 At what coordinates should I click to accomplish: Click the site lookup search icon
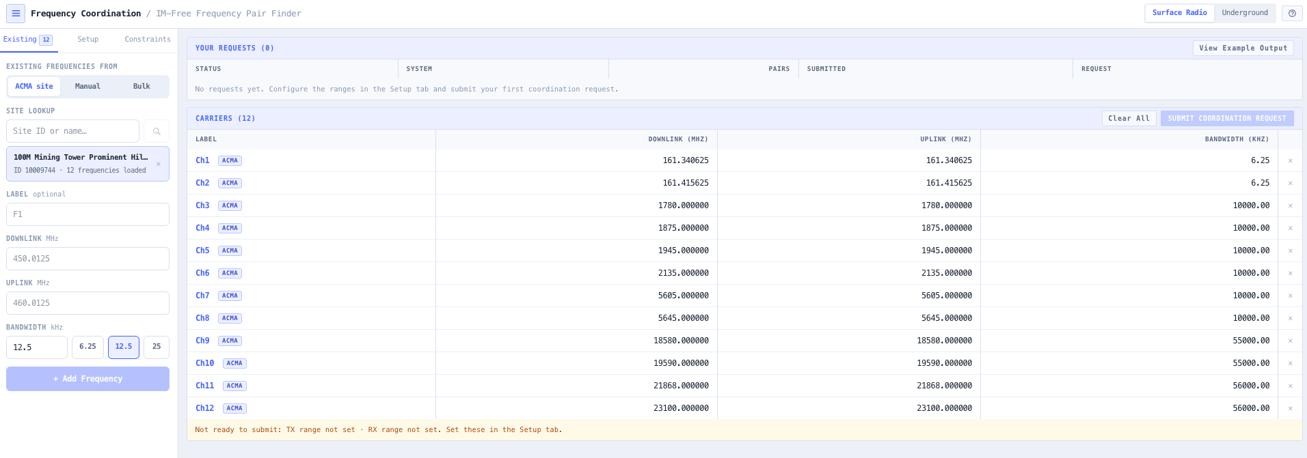(x=157, y=131)
